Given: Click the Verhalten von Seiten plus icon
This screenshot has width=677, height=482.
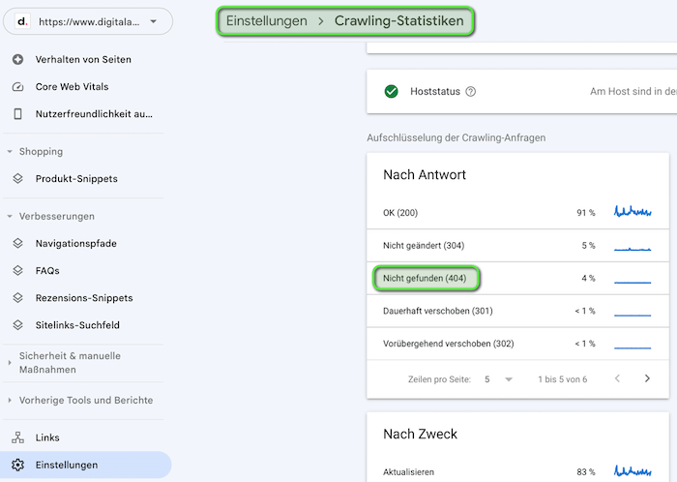Looking at the screenshot, I should click(17, 60).
